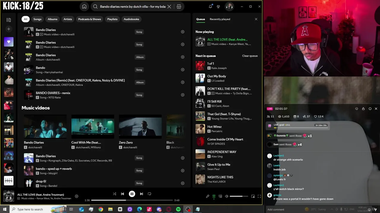Go to Spotify Home via house icon
This screenshot has height=213, width=380.
click(84, 7)
